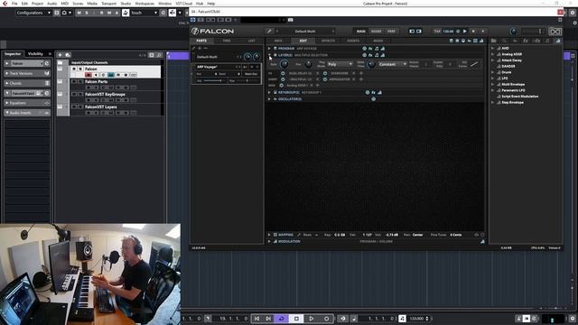
Task: Click the Falcon wrench settings icon
Action: pyautogui.click(x=269, y=32)
